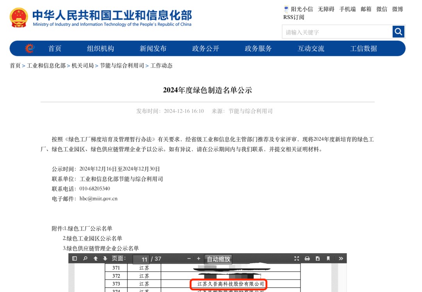
Task: Go to previous PDF page
Action: (x=96, y=259)
